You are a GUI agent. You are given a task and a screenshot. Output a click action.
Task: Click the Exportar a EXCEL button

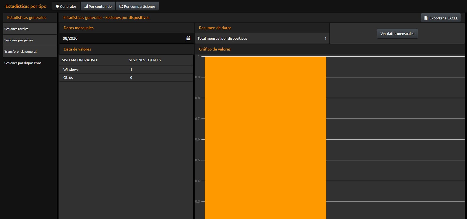[441, 18]
